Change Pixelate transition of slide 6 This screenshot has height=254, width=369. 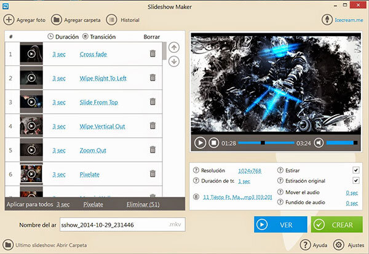[x=90, y=175]
